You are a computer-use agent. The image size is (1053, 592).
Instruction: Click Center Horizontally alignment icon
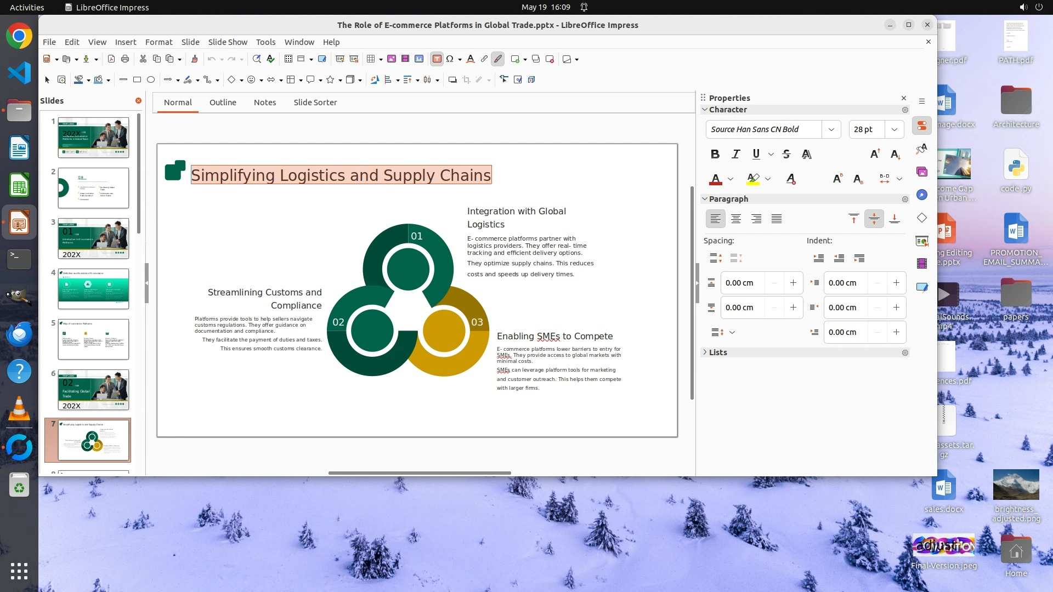tap(735, 219)
